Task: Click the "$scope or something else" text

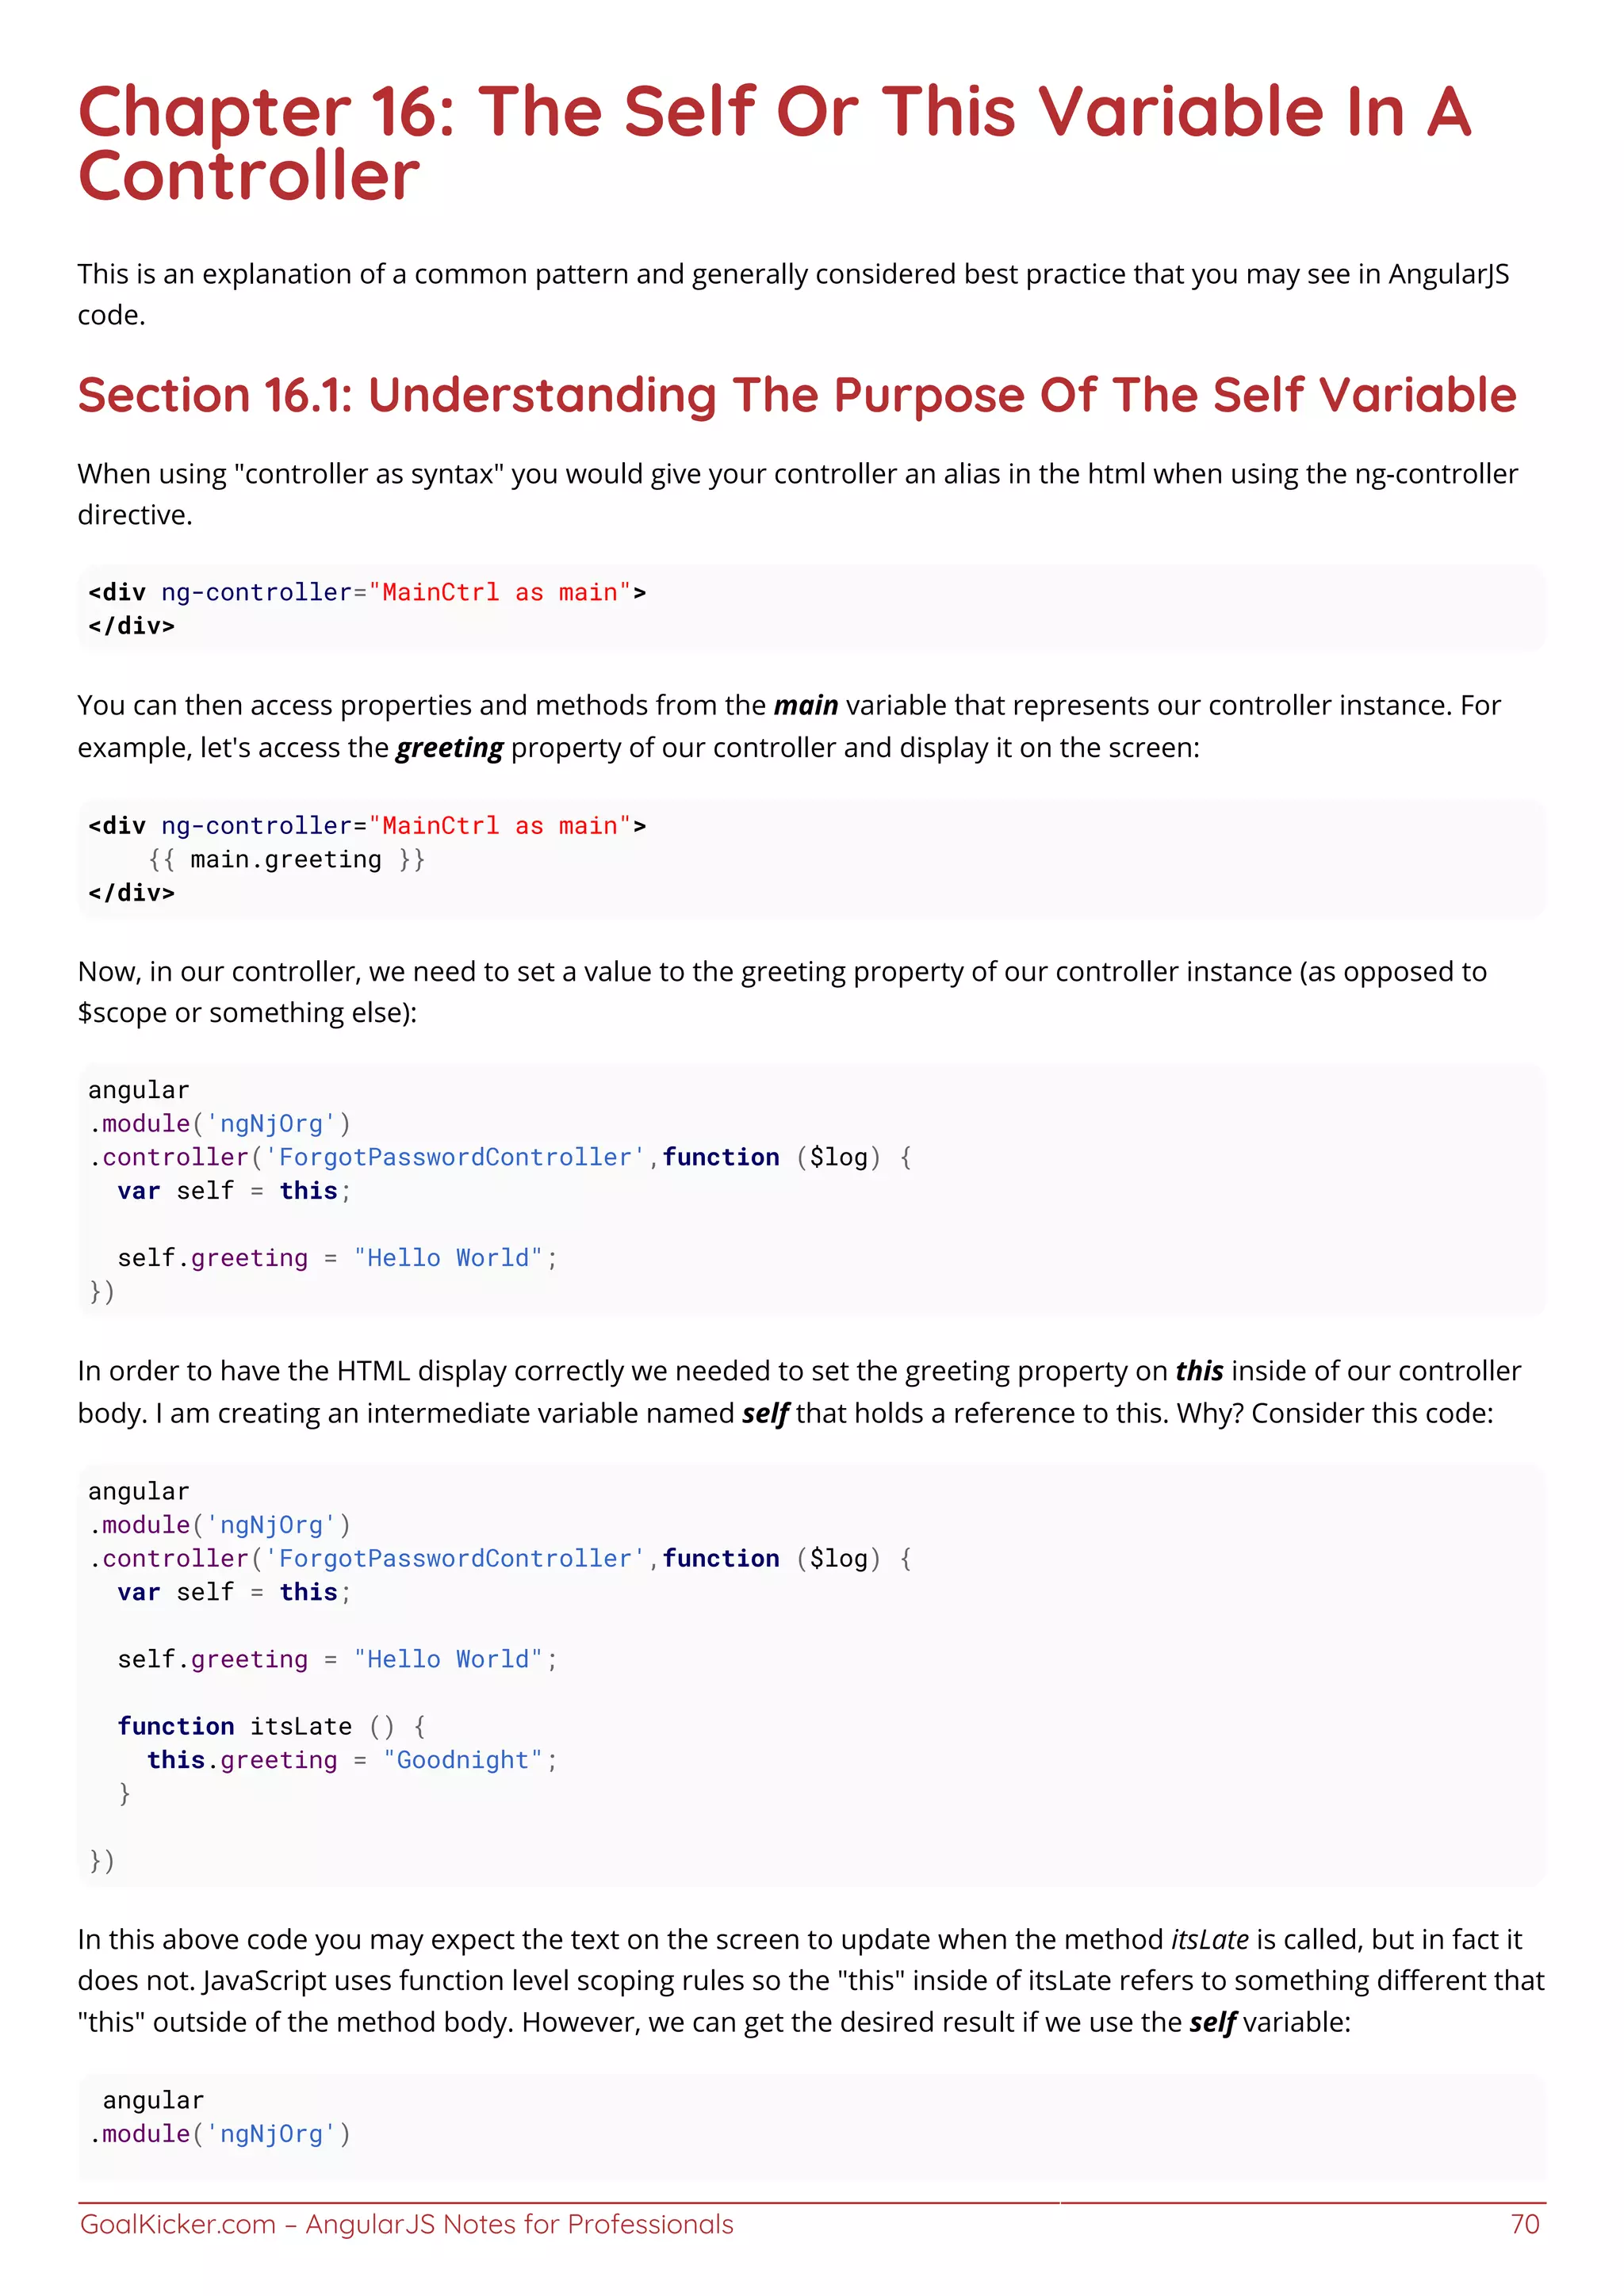Action: 246,1013
